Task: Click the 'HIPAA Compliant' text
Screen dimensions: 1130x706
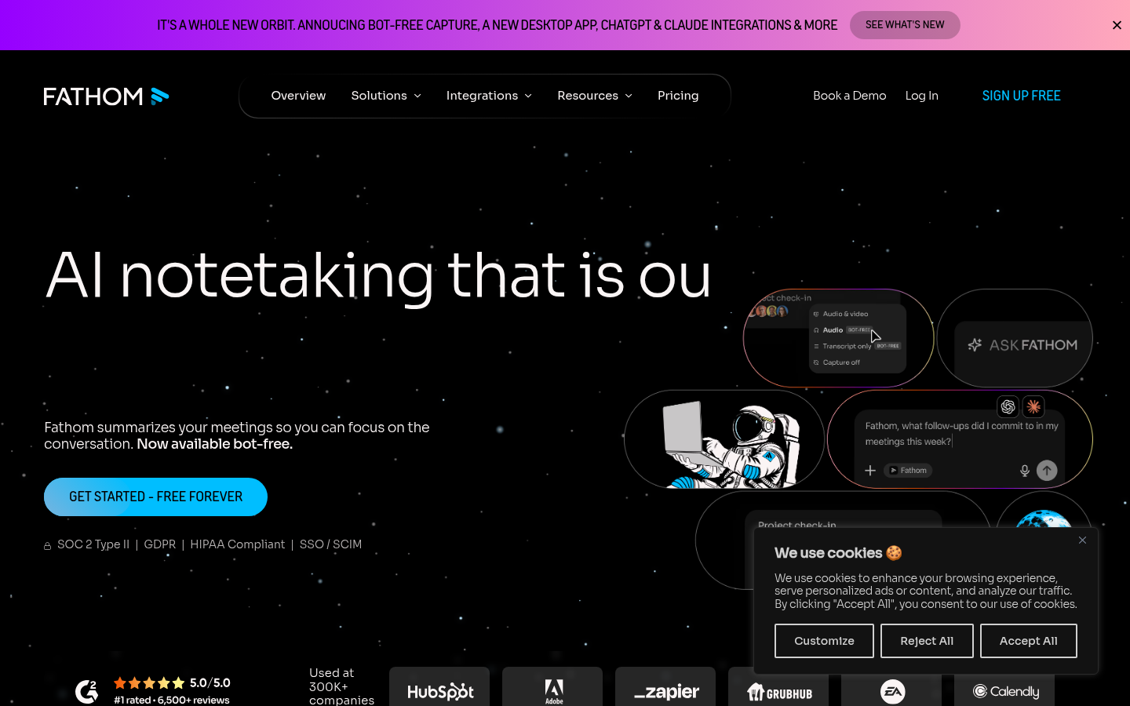Action: click(238, 544)
